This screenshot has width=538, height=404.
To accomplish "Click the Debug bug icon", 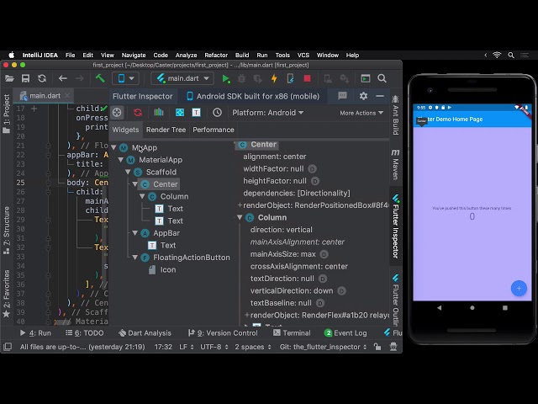I will point(241,78).
